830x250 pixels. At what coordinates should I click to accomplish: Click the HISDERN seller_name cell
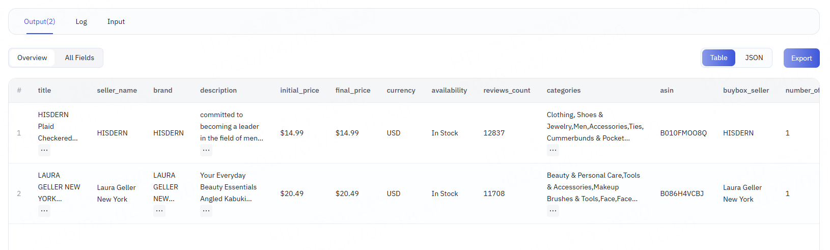[113, 133]
